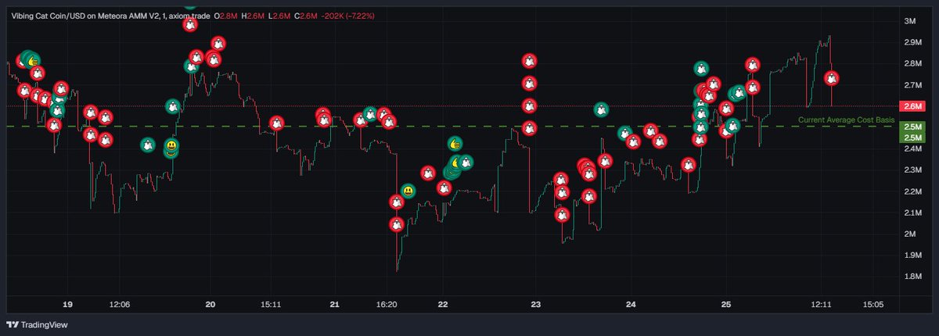The height and width of the screenshot is (336, 939).
Task: Select lowest red marker in column above date 23
Action: click(x=530, y=127)
